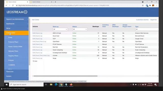Open Policies in sidebar
The height and width of the screenshot is (91, 163).
pyautogui.click(x=11, y=60)
